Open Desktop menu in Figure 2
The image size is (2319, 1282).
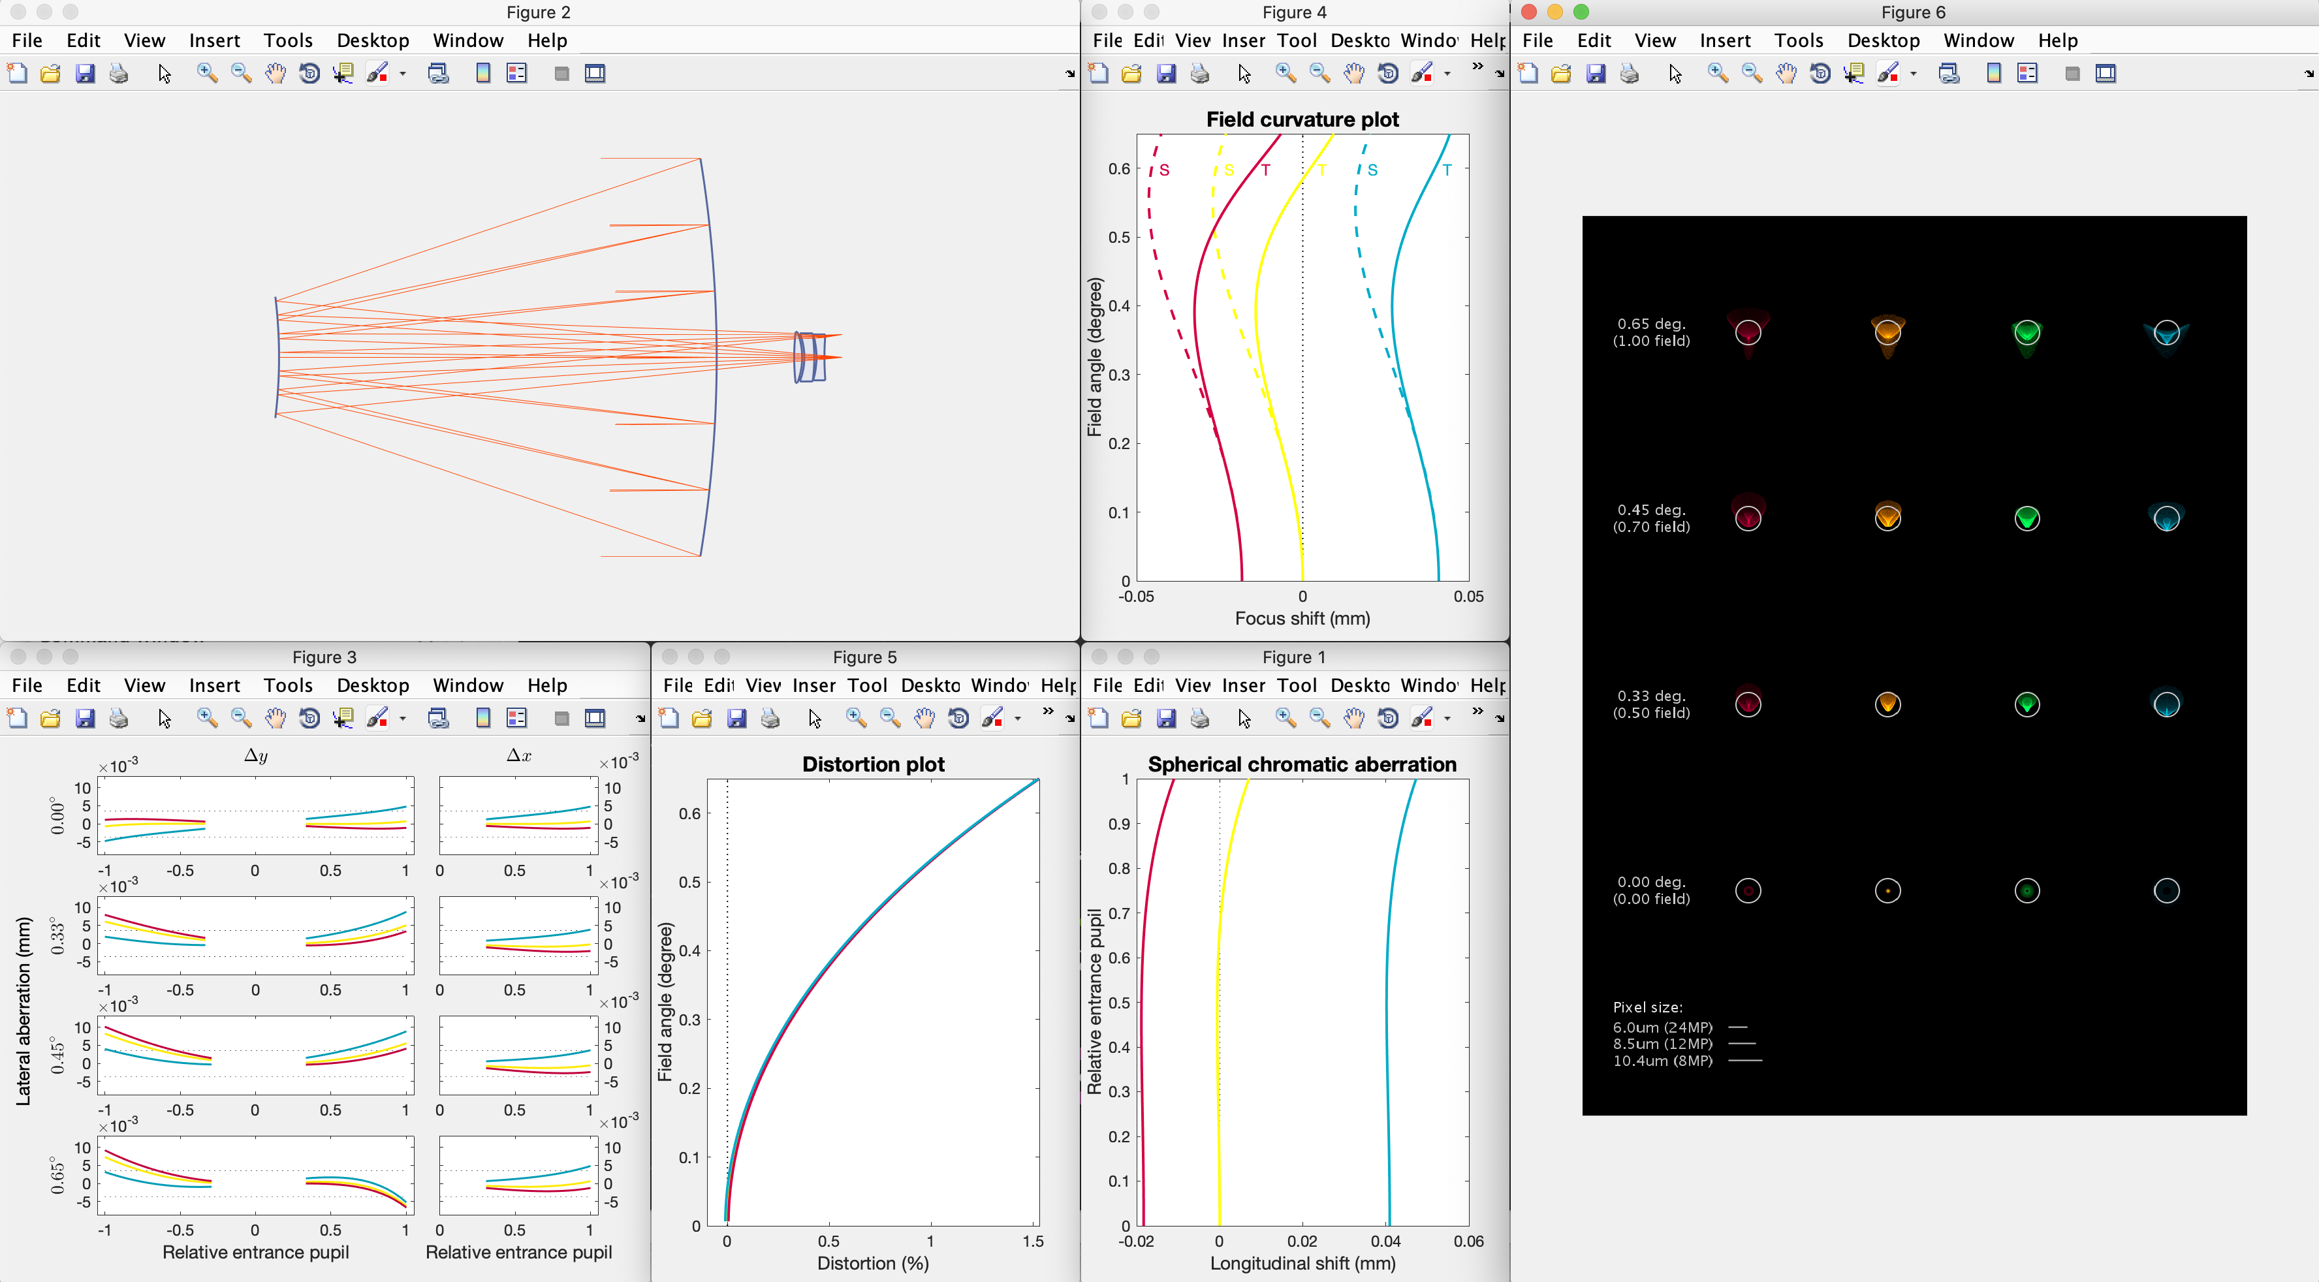(373, 40)
